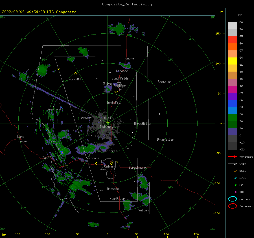Click the Limestone label

pyautogui.click(x=53, y=109)
